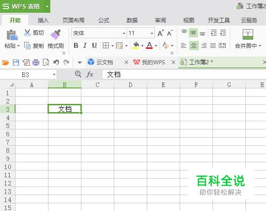The height and width of the screenshot is (211, 266).
Task: Toggle horizontal center alignment
Action: [x=194, y=46]
